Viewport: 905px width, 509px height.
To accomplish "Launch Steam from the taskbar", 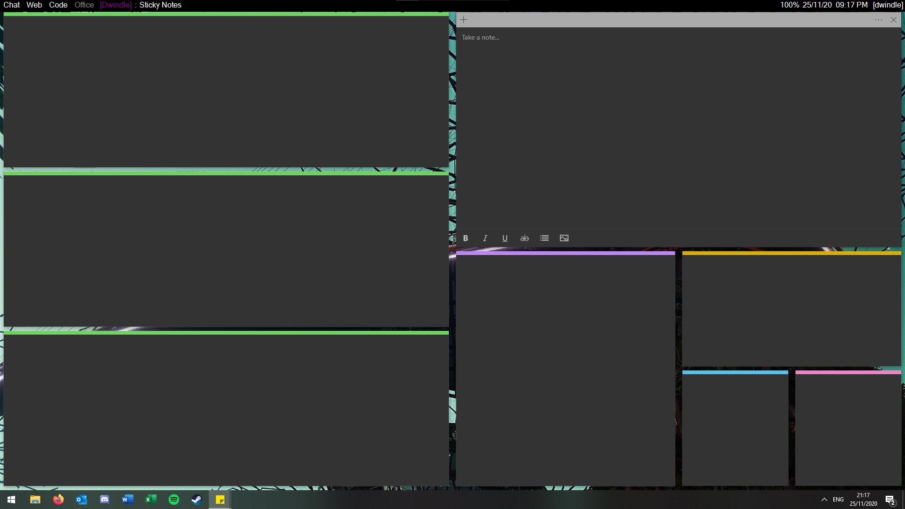I will click(x=197, y=500).
